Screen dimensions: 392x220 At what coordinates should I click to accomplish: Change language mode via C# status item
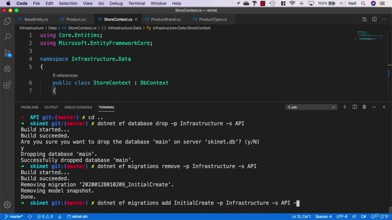[x=363, y=216]
